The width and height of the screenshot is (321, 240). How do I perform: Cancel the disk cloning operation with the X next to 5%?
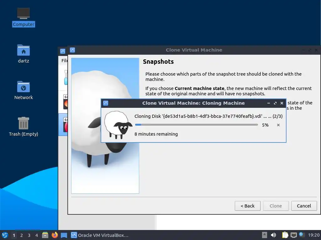(278, 125)
